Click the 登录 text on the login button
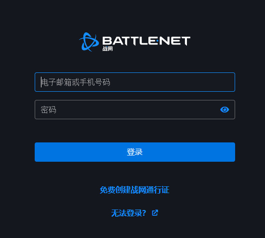265x238 pixels. coord(135,152)
